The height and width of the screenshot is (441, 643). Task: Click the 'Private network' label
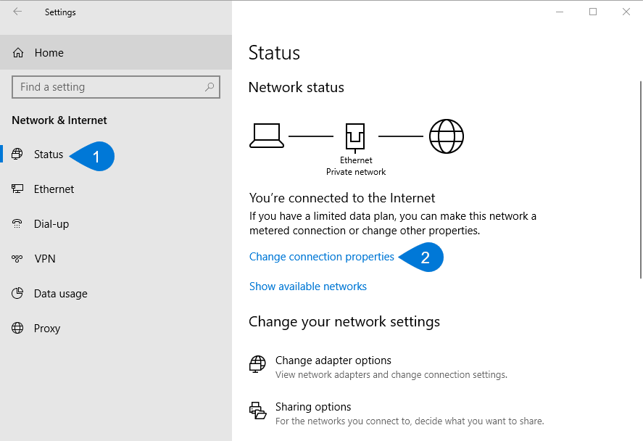tap(355, 172)
